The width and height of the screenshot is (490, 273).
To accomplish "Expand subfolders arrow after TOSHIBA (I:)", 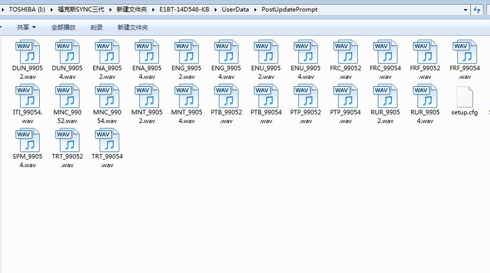I will 52,10.
